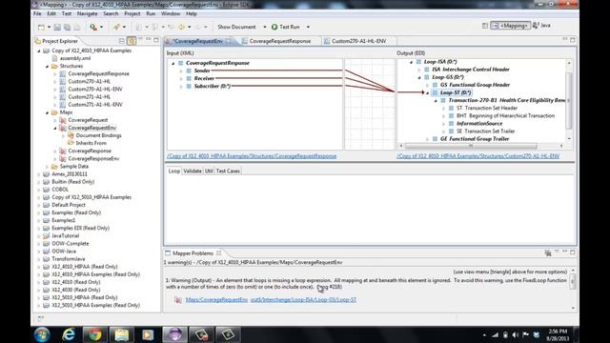This screenshot has height=343, width=610.
Task: Expand the InformationSource output node
Action: (443, 124)
